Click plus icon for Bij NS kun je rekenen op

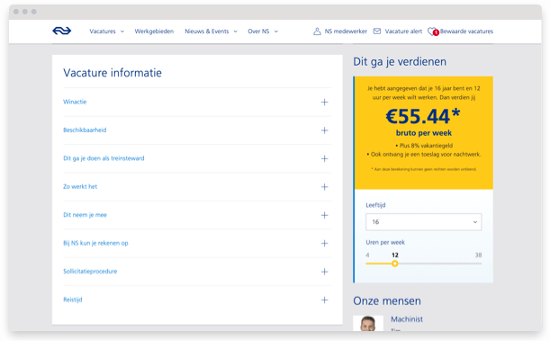click(x=324, y=243)
